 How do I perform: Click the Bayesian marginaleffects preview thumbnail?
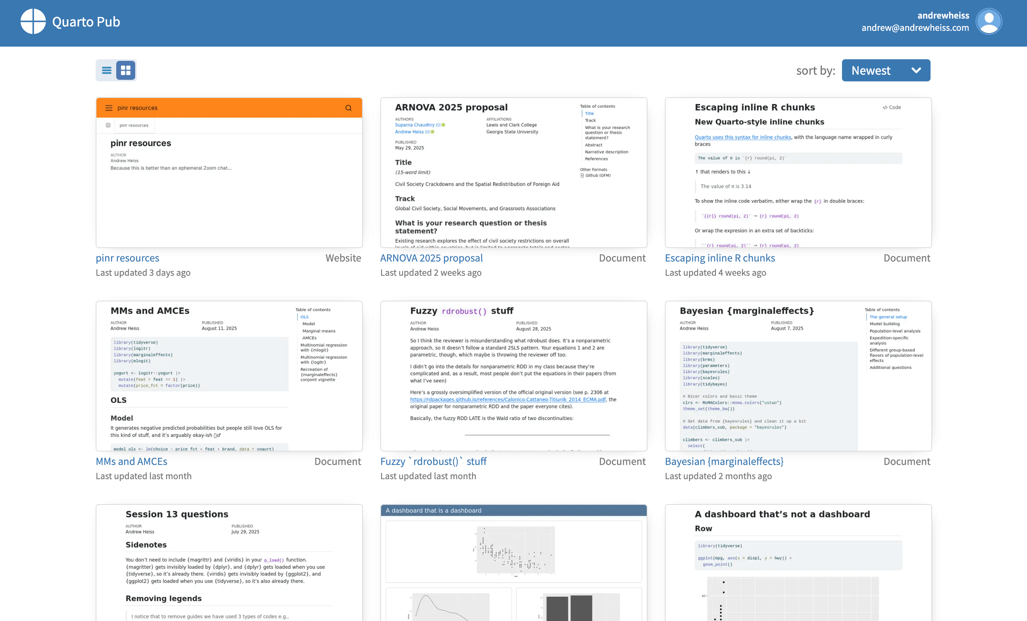click(x=798, y=376)
